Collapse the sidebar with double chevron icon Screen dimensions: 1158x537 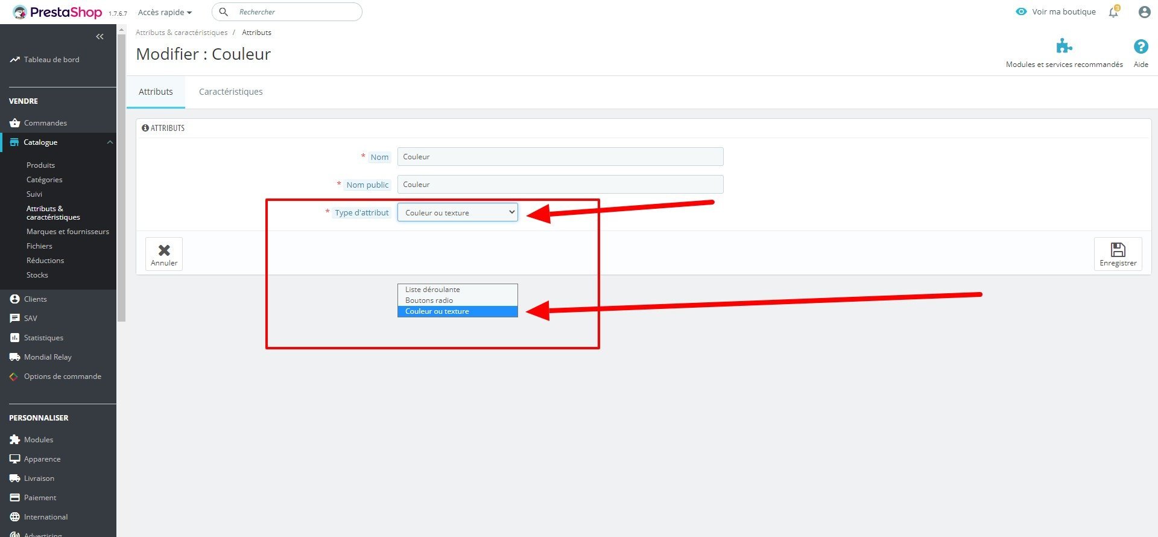pyautogui.click(x=100, y=37)
